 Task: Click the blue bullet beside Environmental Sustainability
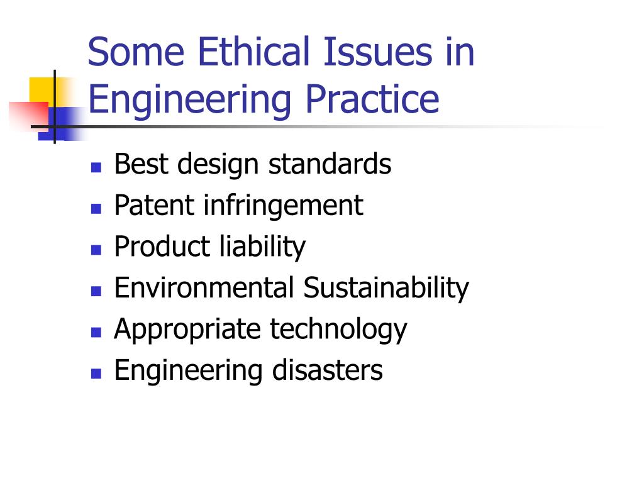click(x=96, y=291)
